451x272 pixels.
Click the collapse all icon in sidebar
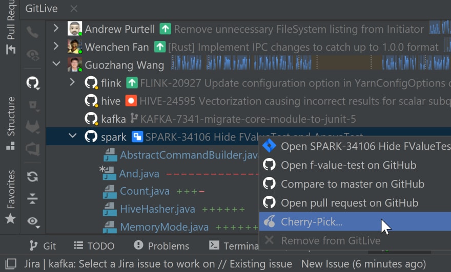pos(32,198)
